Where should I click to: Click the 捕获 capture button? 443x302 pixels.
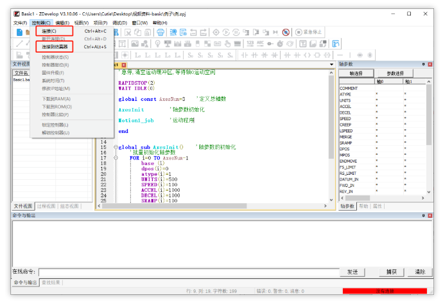pyautogui.click(x=392, y=272)
